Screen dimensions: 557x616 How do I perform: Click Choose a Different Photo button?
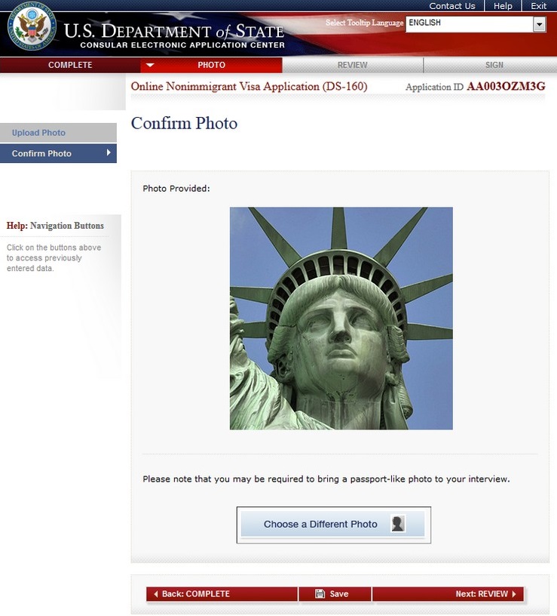(x=334, y=525)
